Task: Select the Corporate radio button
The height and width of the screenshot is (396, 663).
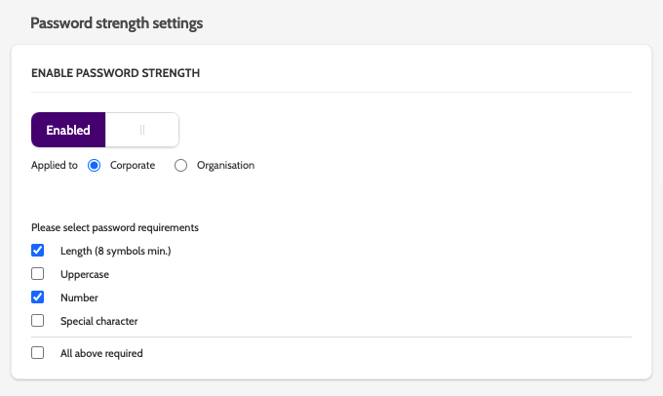Action: tap(95, 166)
